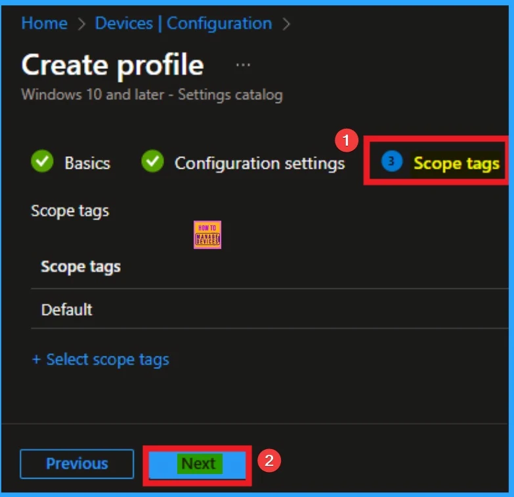The image size is (514, 497).
Task: Open the Devices | Configuration breadcrumb link
Action: click(183, 24)
